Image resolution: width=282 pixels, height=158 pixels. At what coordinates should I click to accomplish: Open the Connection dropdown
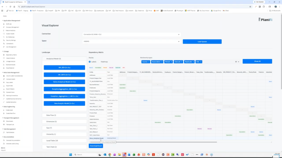click(132, 34)
